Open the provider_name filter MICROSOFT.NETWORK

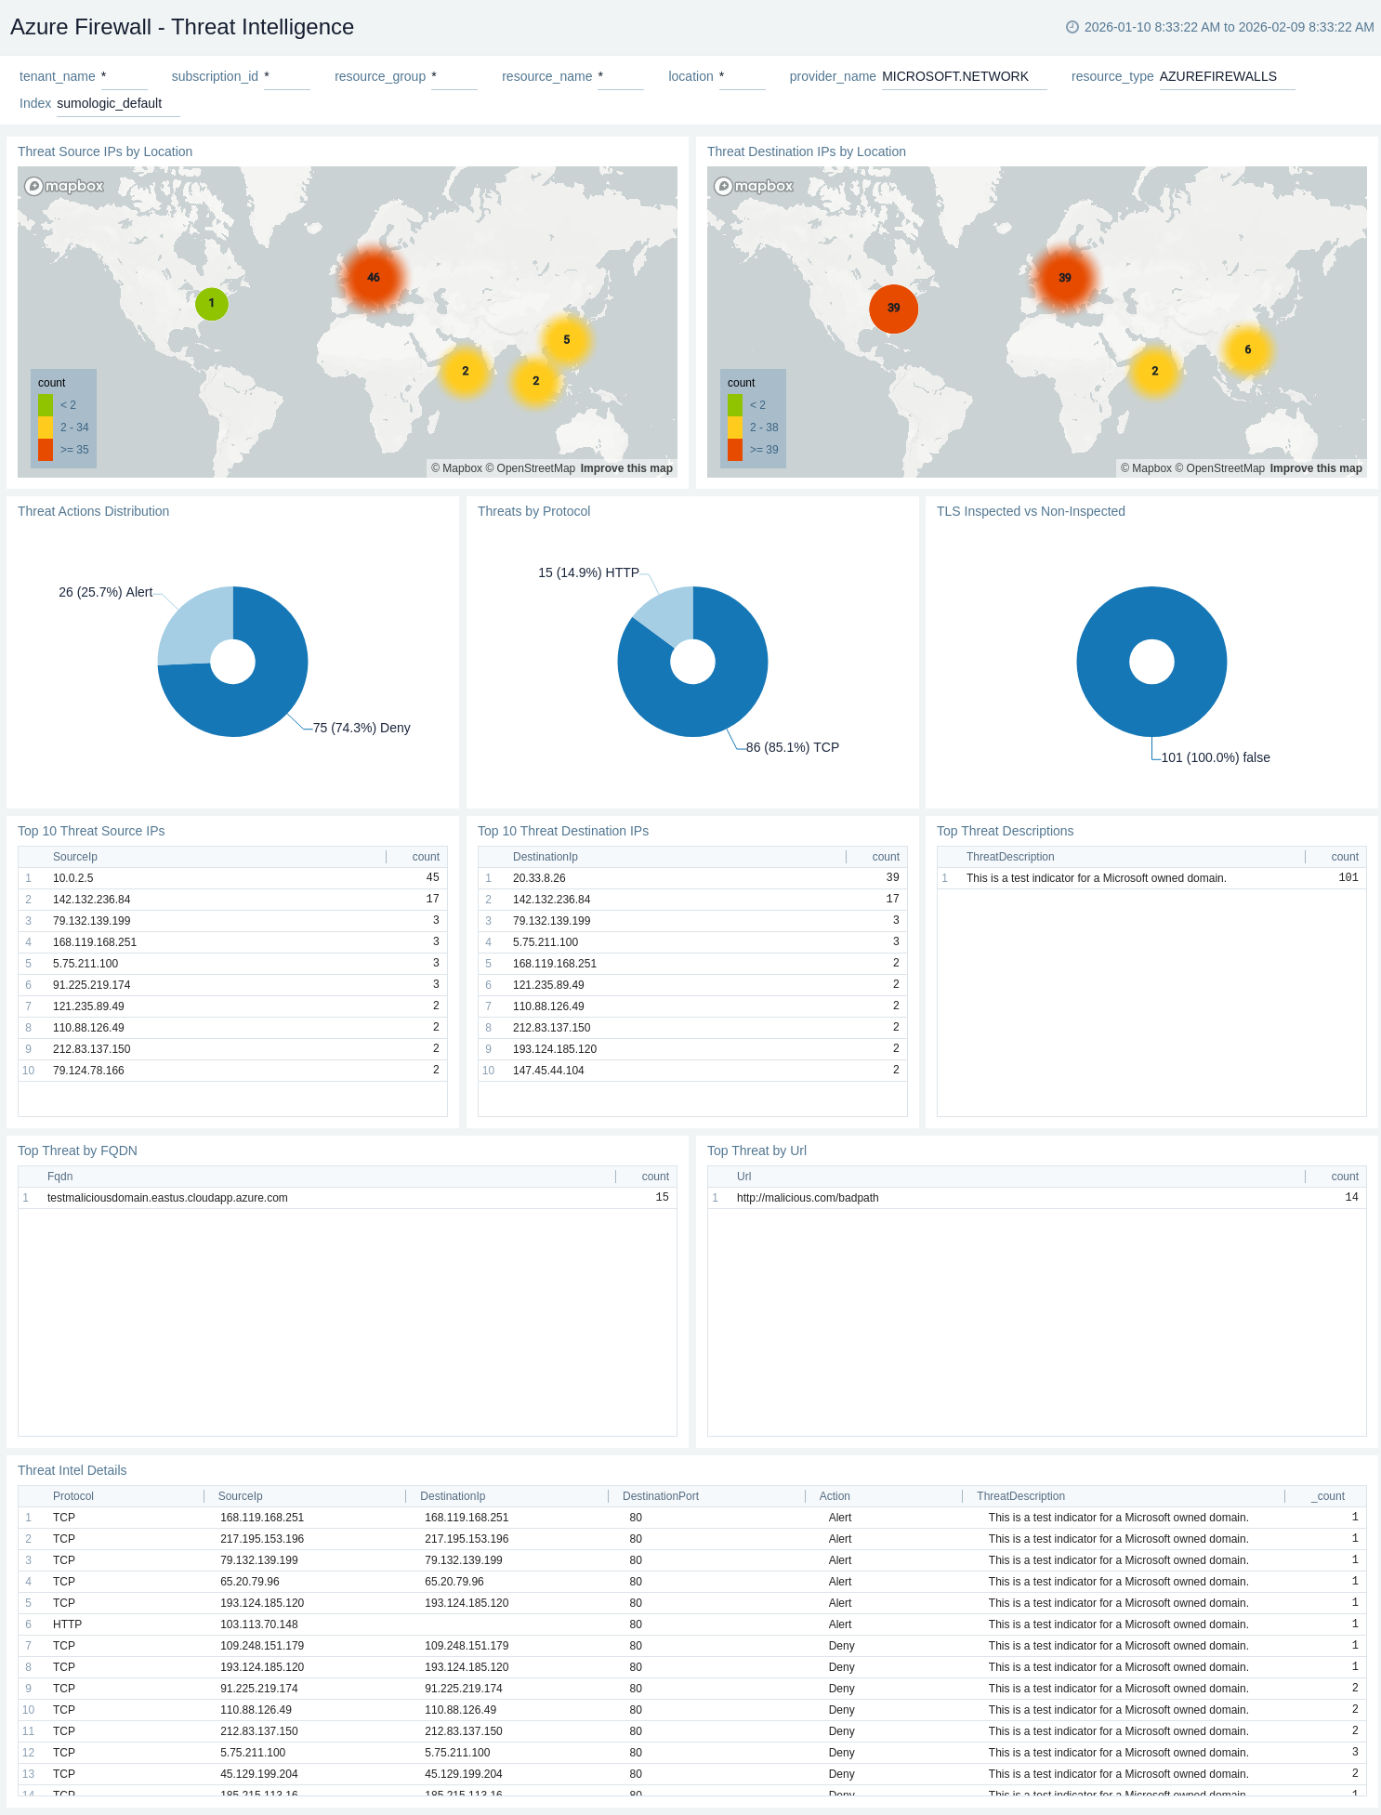(x=963, y=77)
